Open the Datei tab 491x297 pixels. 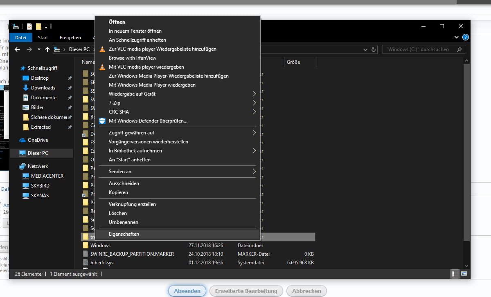tap(20, 38)
